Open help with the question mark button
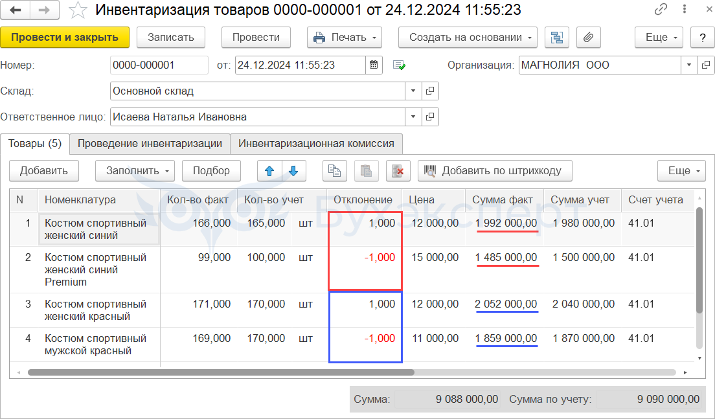This screenshot has width=715, height=419. coord(703,38)
